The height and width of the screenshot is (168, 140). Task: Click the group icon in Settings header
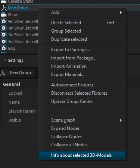point(3,73)
